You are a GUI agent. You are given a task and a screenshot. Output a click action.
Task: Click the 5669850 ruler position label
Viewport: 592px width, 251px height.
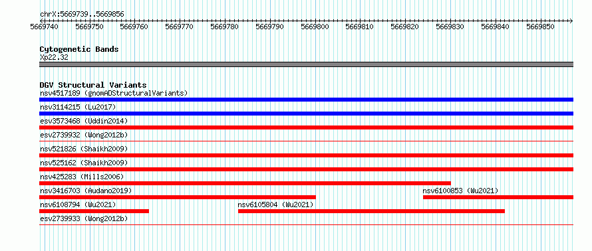[540, 27]
